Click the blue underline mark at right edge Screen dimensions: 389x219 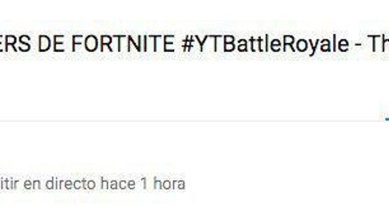pos(387,119)
